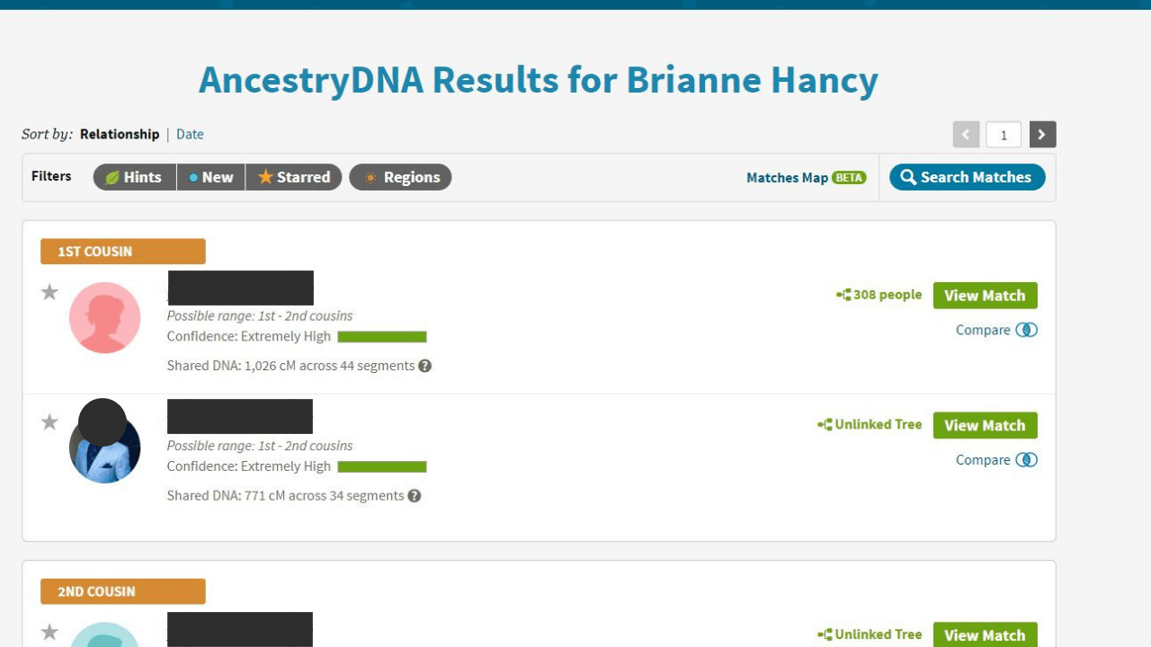Screen dimensions: 1151x647
Task: Click the Search Matches button
Action: click(967, 177)
